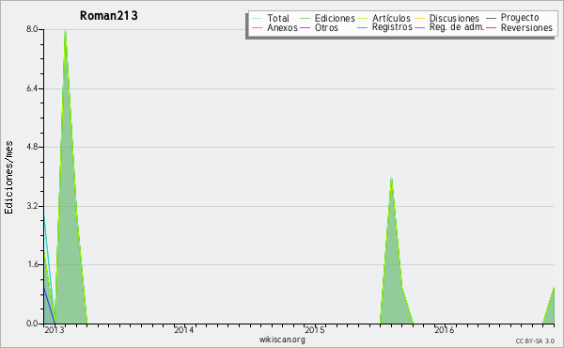Image resolution: width=564 pixels, height=348 pixels.
Task: Click the 8.0 y-axis value
Action: point(32,29)
